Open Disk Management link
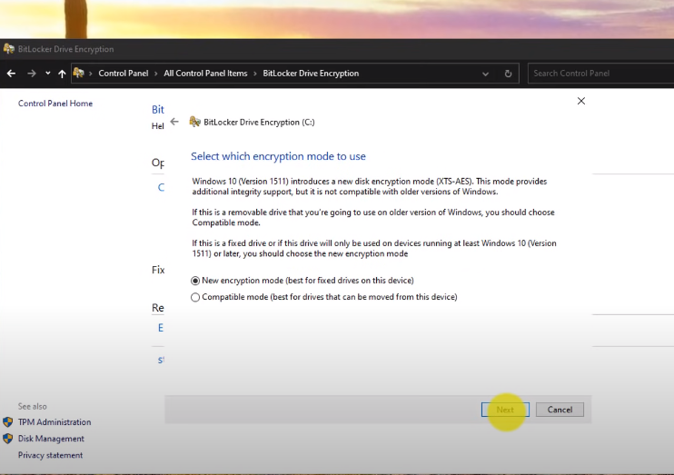Viewport: 674px width, 475px height. coord(51,439)
